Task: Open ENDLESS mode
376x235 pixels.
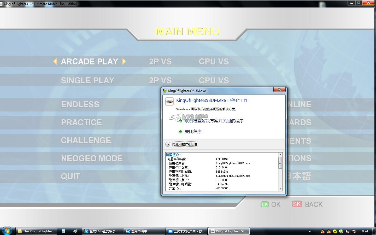Action: tap(80, 104)
